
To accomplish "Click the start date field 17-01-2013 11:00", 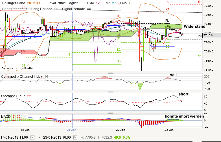I will tap(14, 137).
